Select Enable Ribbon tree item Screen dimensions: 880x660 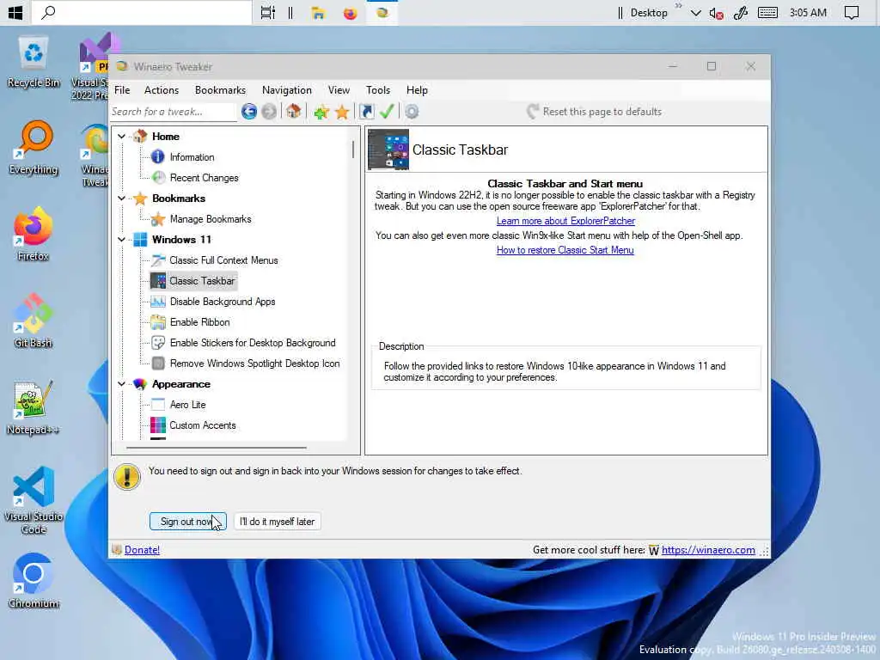199,322
